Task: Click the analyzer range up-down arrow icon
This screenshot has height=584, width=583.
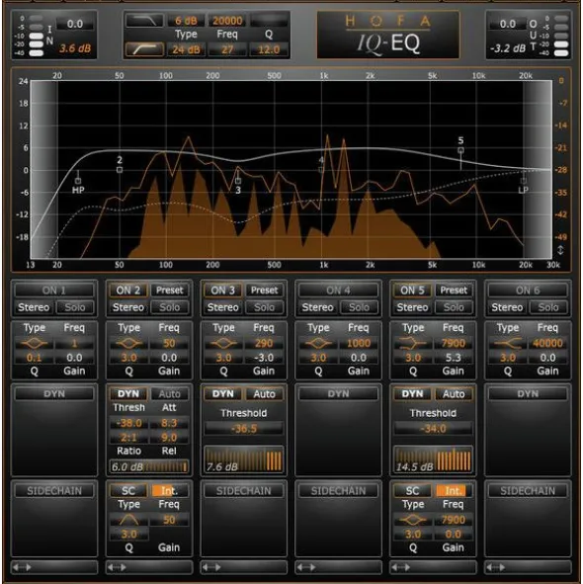Action: click(560, 250)
